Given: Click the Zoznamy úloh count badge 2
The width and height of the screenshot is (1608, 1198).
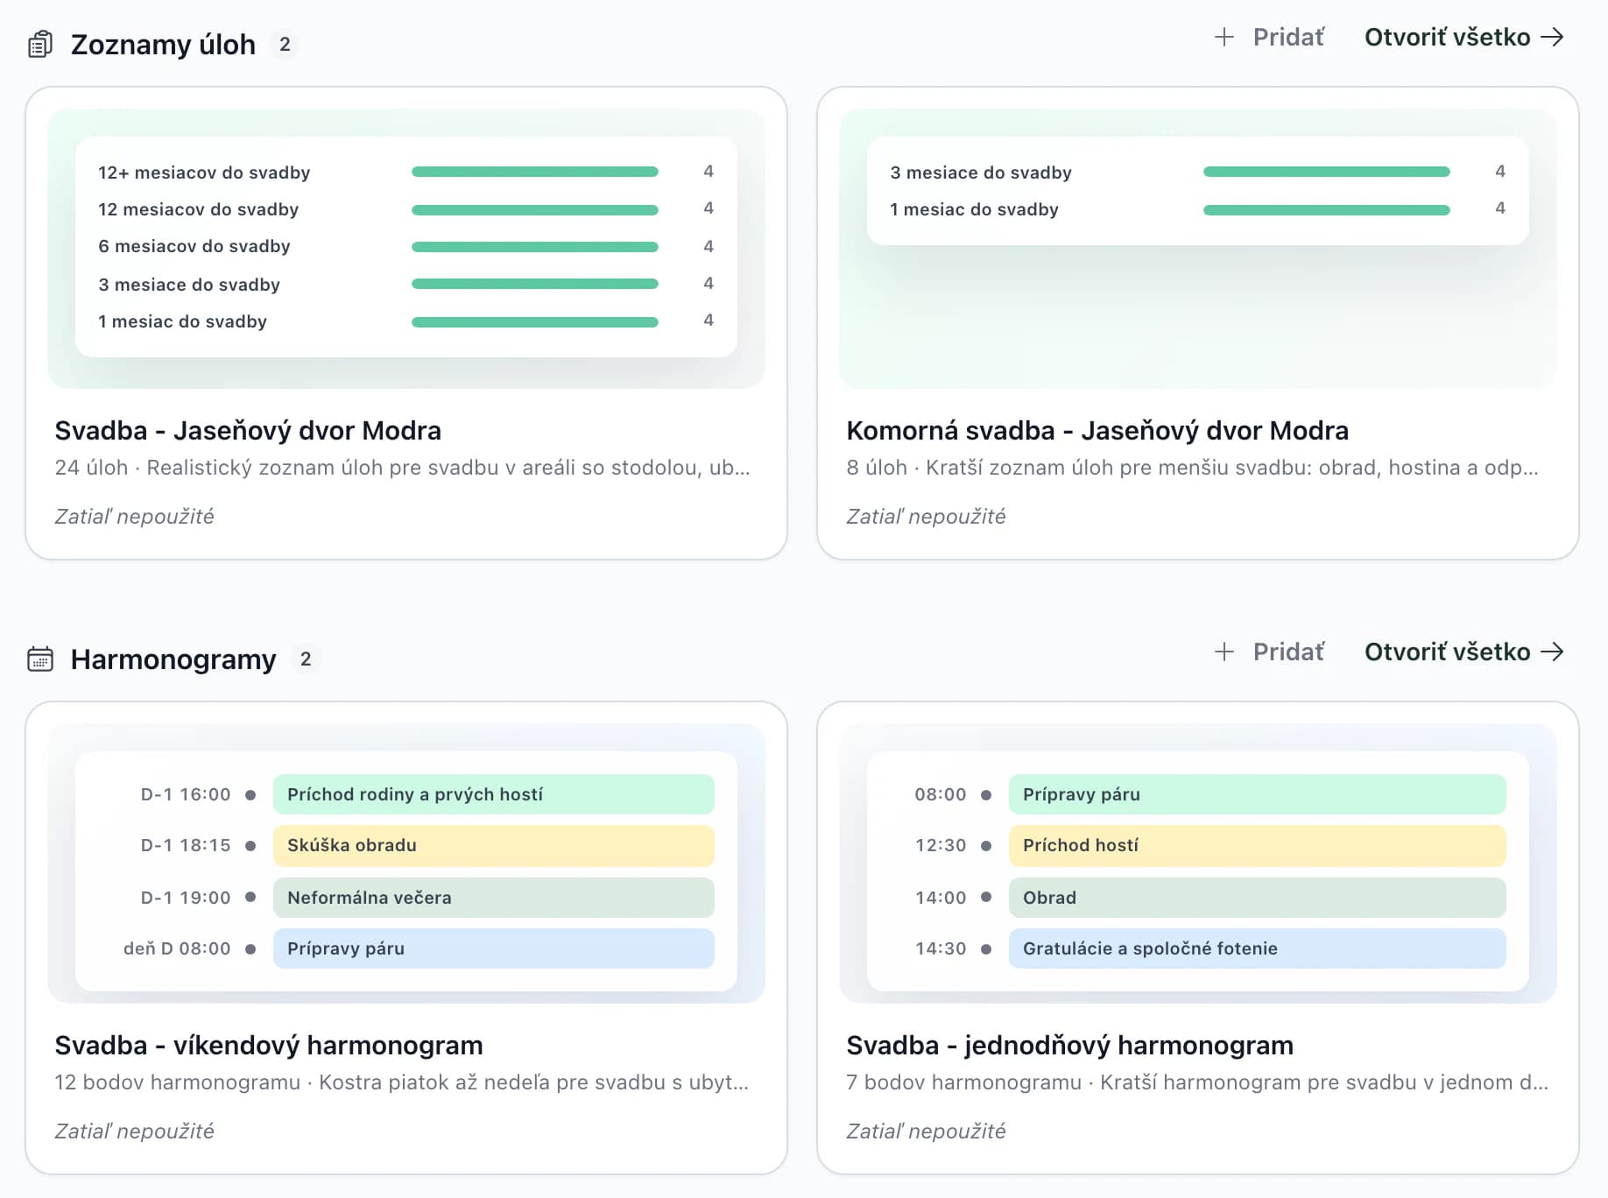Looking at the screenshot, I should pos(285,44).
